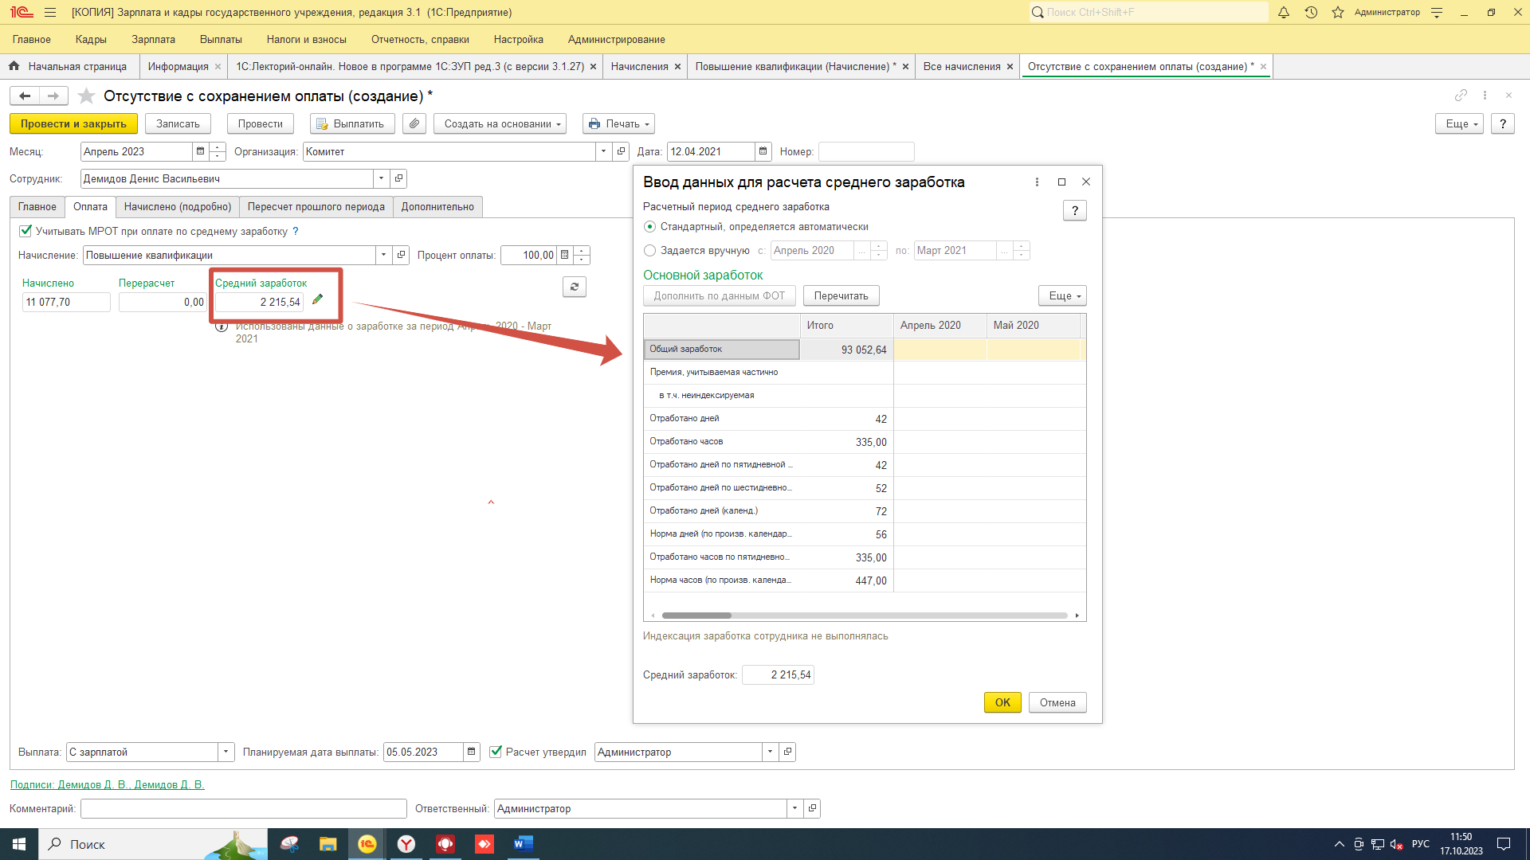Open the Ответственный record with open icon

pos(812,808)
